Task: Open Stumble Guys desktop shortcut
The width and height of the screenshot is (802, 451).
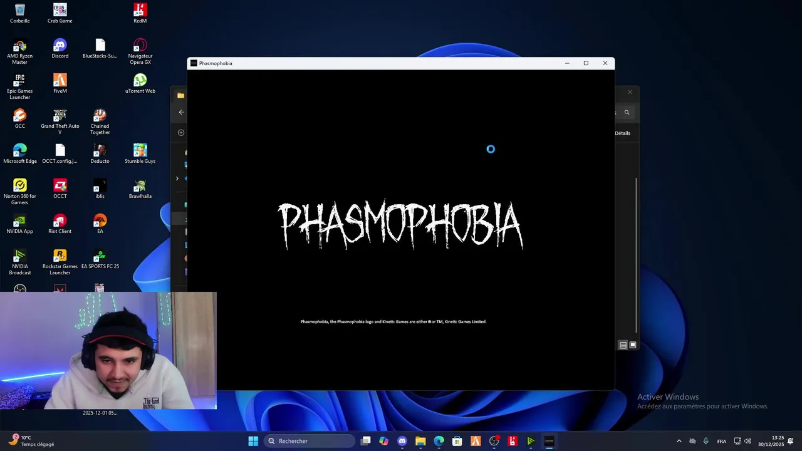Action: 140,153
